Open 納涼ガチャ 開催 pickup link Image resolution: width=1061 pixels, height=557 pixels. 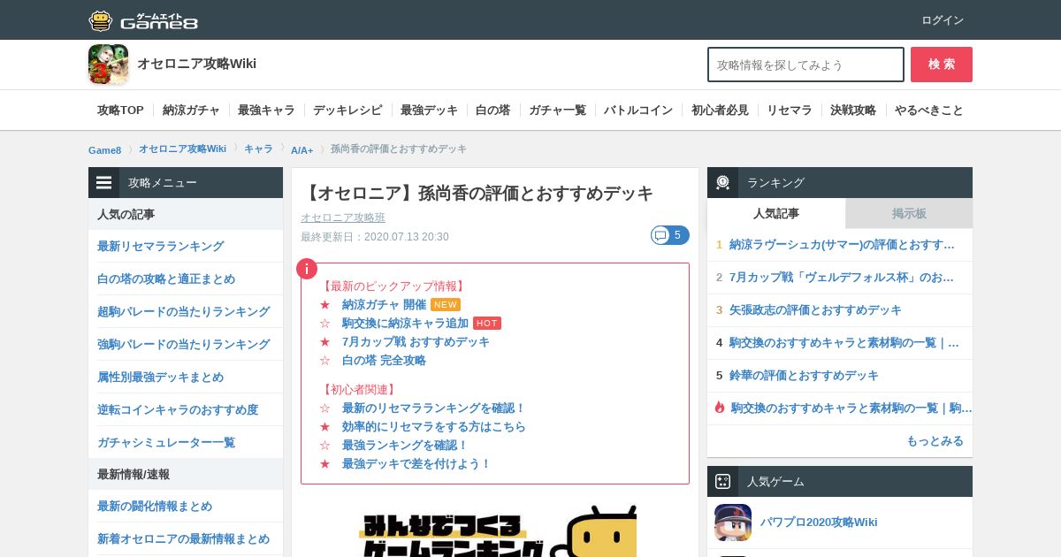[384, 304]
